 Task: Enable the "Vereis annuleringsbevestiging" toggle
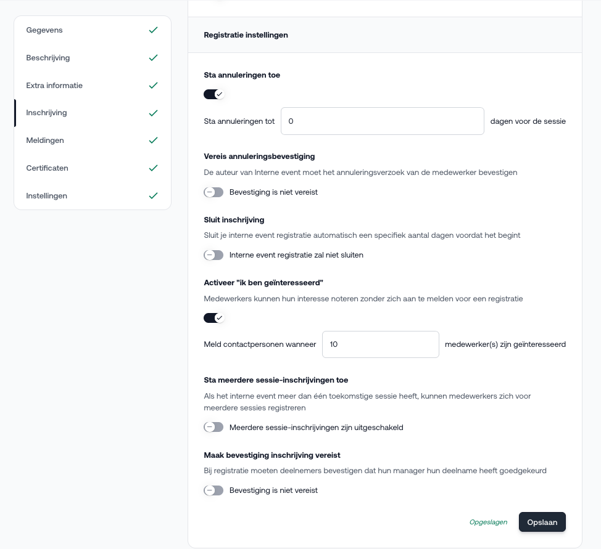pos(213,192)
